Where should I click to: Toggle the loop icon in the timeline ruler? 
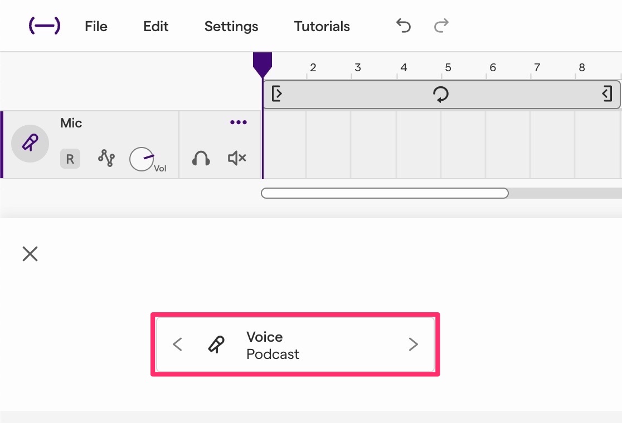(441, 94)
